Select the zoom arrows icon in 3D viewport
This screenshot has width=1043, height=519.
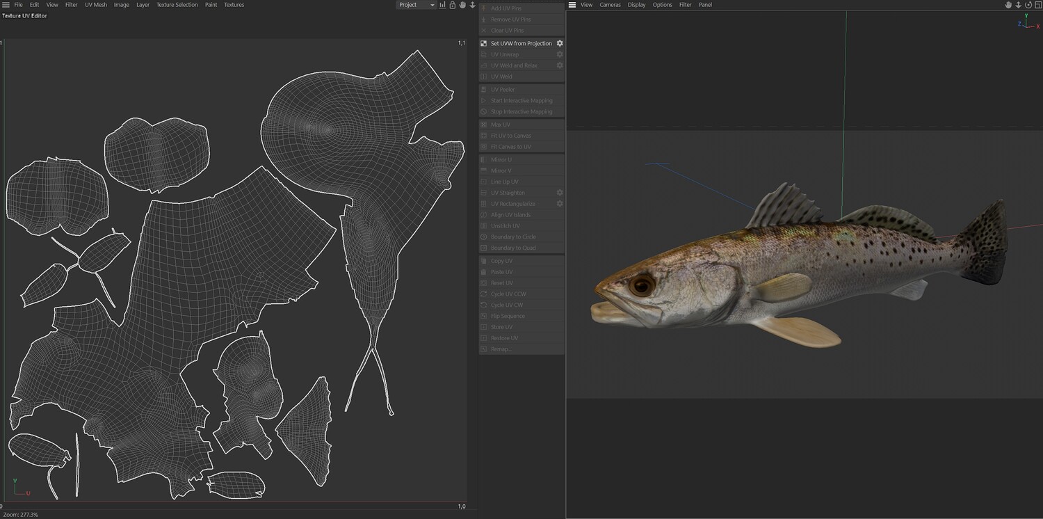pyautogui.click(x=1019, y=5)
